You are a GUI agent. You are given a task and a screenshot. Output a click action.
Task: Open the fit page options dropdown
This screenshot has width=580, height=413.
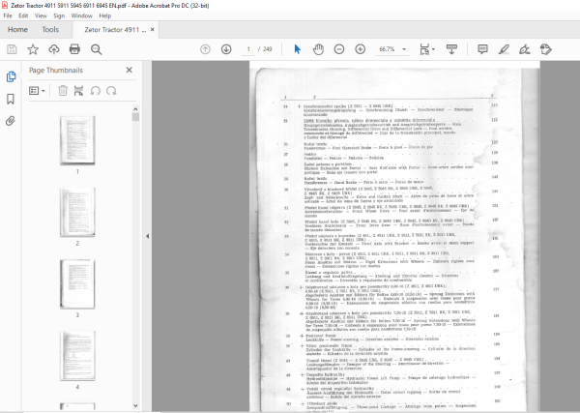(x=427, y=49)
